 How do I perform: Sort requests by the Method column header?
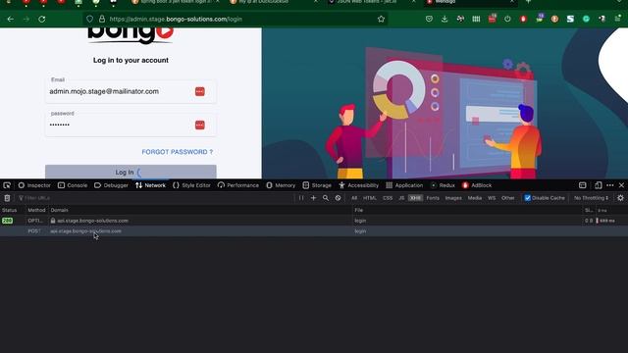click(x=36, y=210)
